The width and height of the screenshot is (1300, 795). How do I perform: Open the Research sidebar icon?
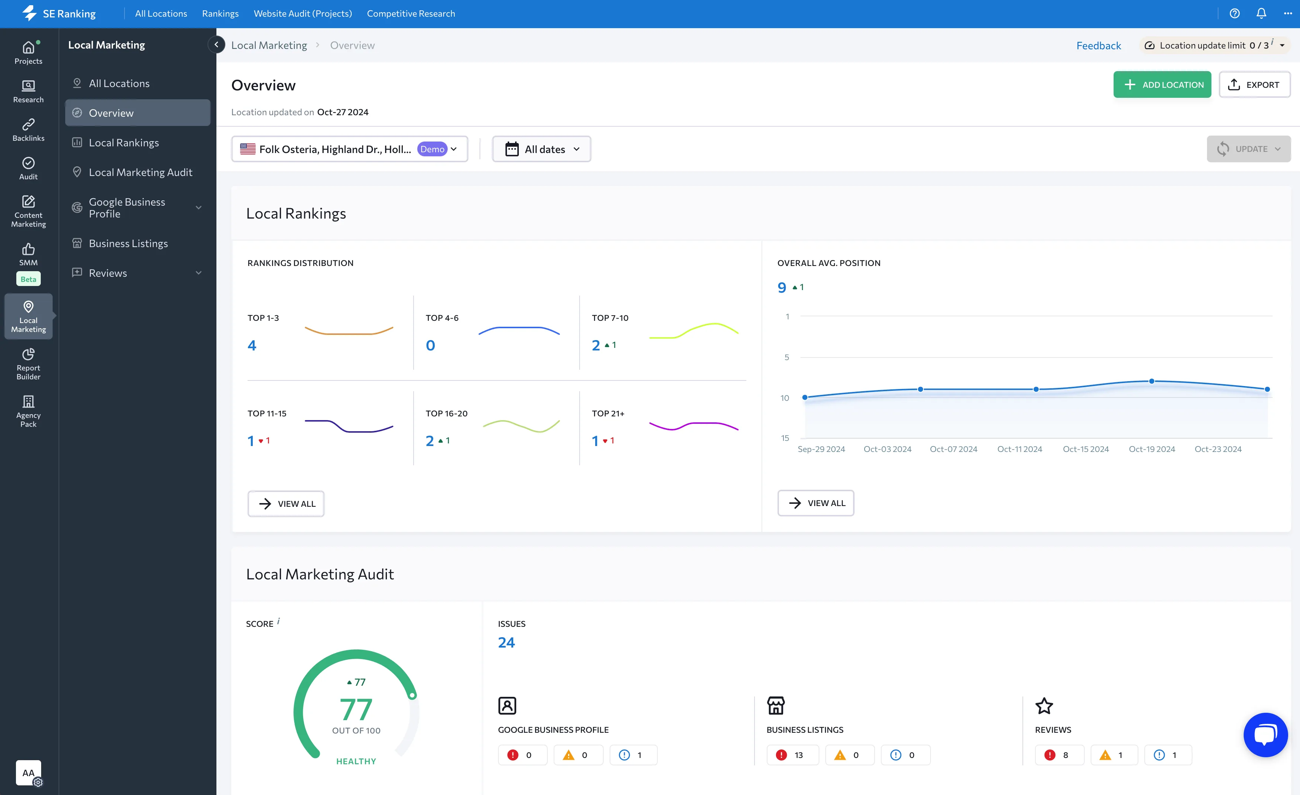[29, 91]
